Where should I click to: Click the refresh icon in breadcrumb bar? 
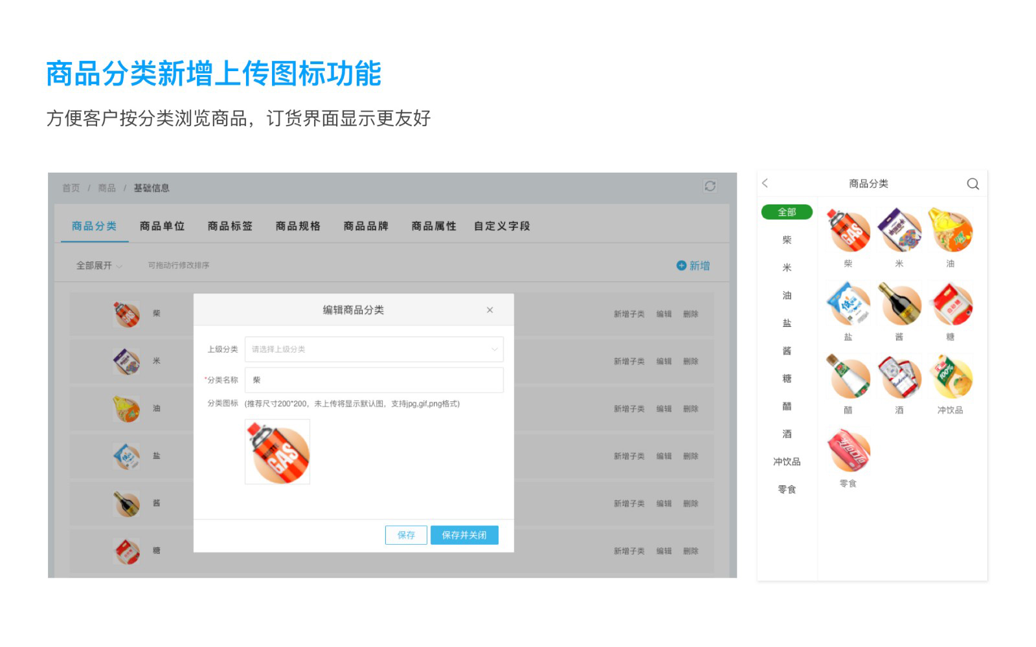[x=710, y=186]
